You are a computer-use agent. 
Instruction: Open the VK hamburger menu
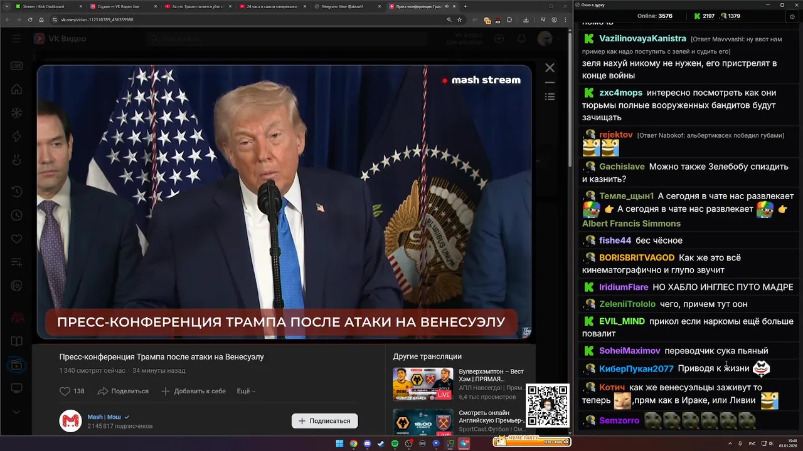tap(16, 39)
